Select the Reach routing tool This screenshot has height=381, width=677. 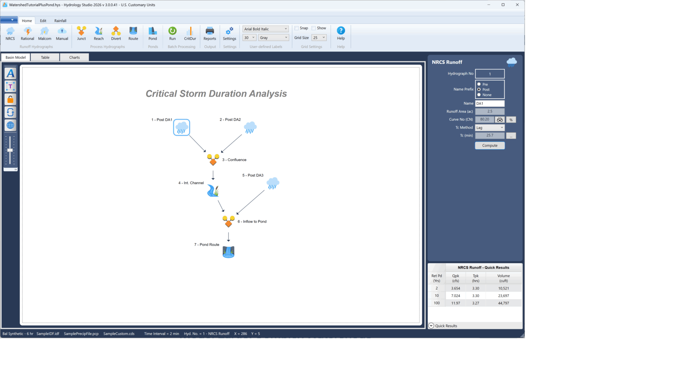point(99,34)
